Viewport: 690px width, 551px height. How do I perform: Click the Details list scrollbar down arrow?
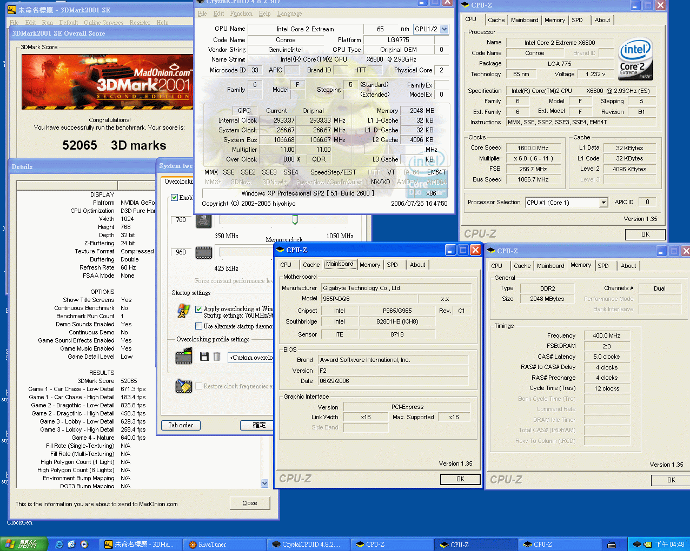pyautogui.click(x=265, y=483)
